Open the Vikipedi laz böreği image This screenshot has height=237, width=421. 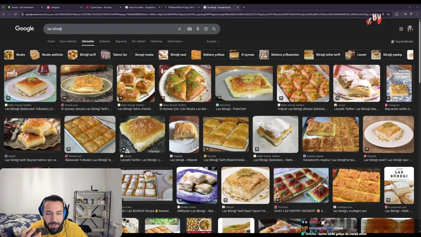click(x=184, y=134)
